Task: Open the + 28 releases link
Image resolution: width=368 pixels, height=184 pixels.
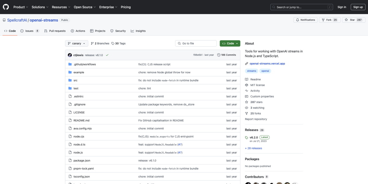Action: 253,148
